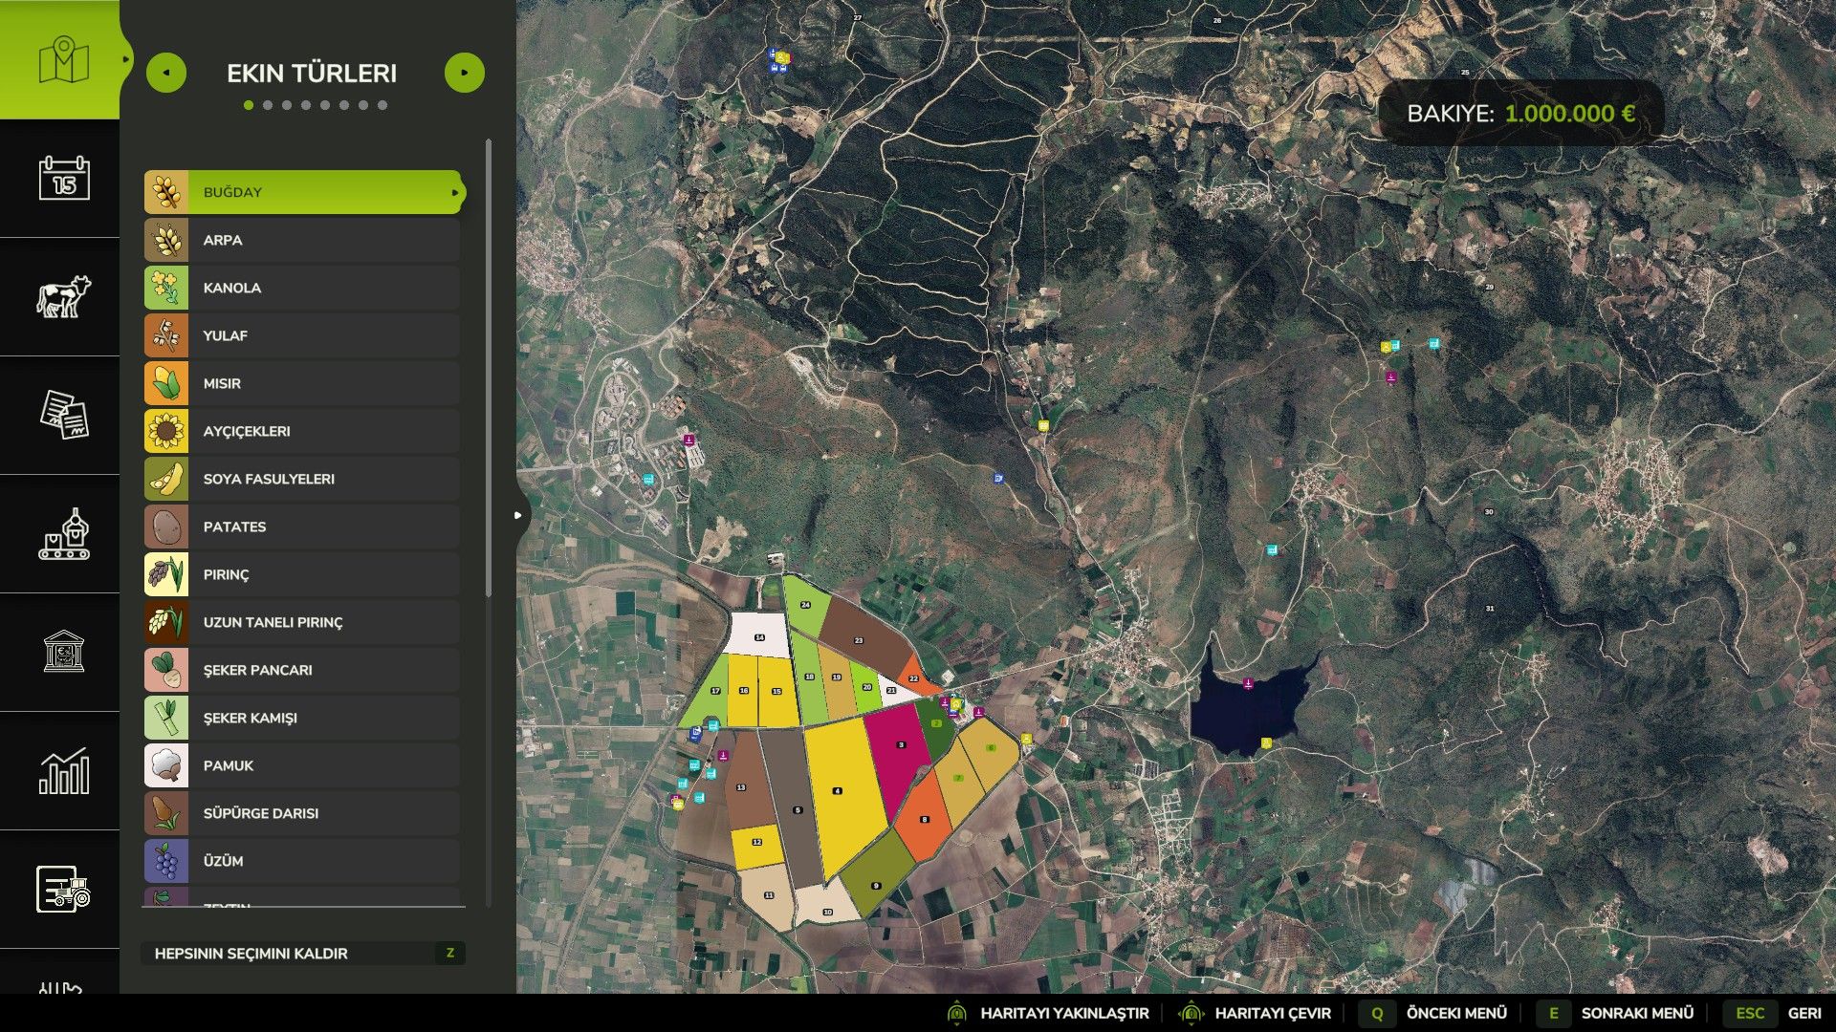Click the white field 14 on map

coord(759,635)
